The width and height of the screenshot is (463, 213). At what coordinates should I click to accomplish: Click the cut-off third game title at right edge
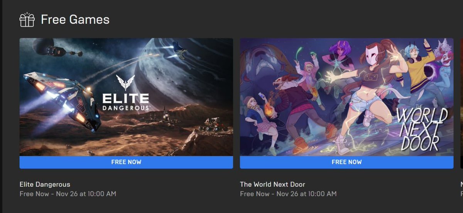click(461, 184)
